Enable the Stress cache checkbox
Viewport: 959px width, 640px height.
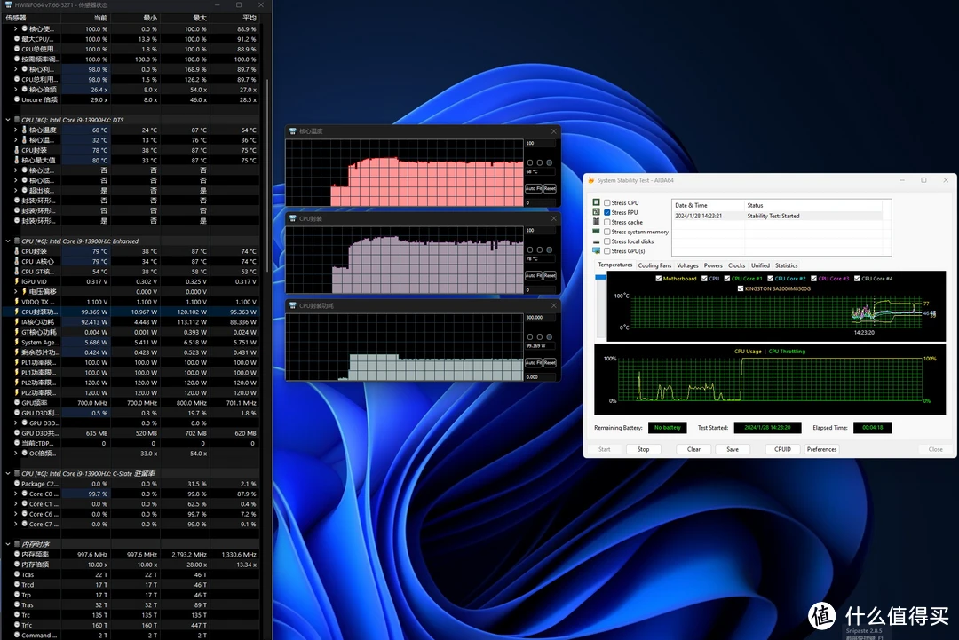tap(606, 222)
